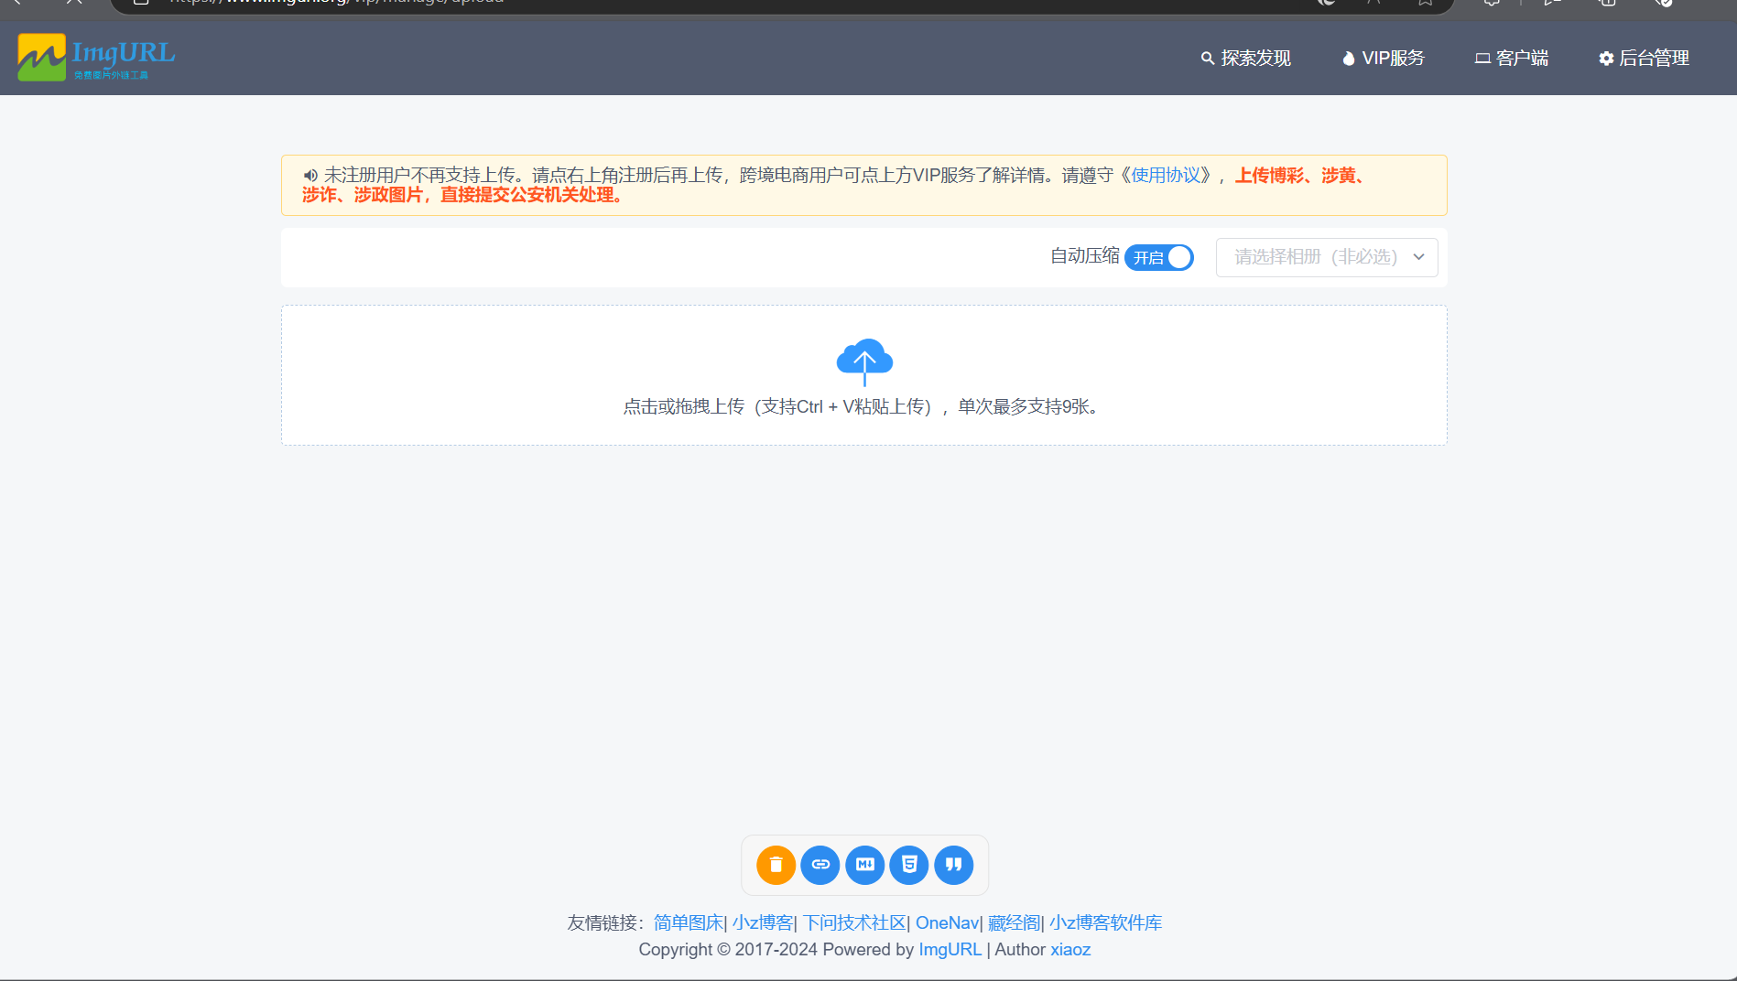Open the 探索发现 menu item

(x=1246, y=58)
